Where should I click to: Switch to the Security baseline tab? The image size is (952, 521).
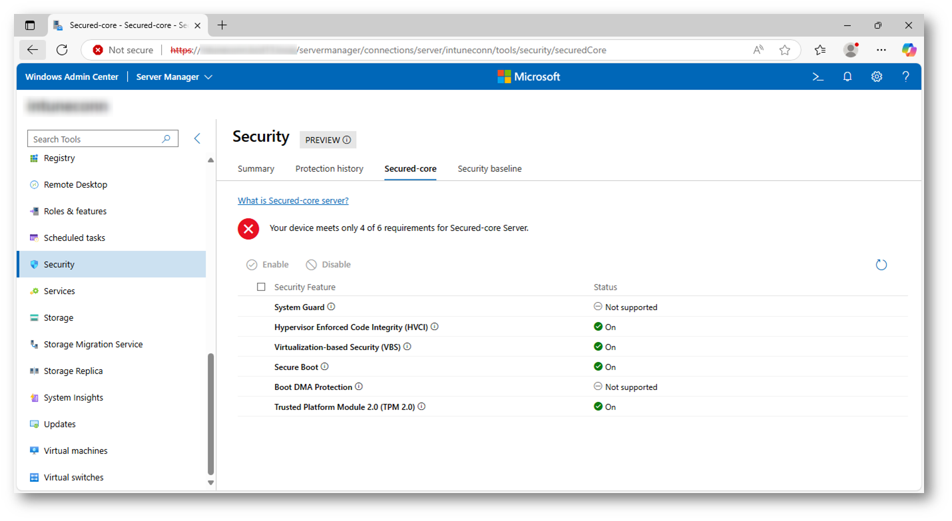click(490, 168)
